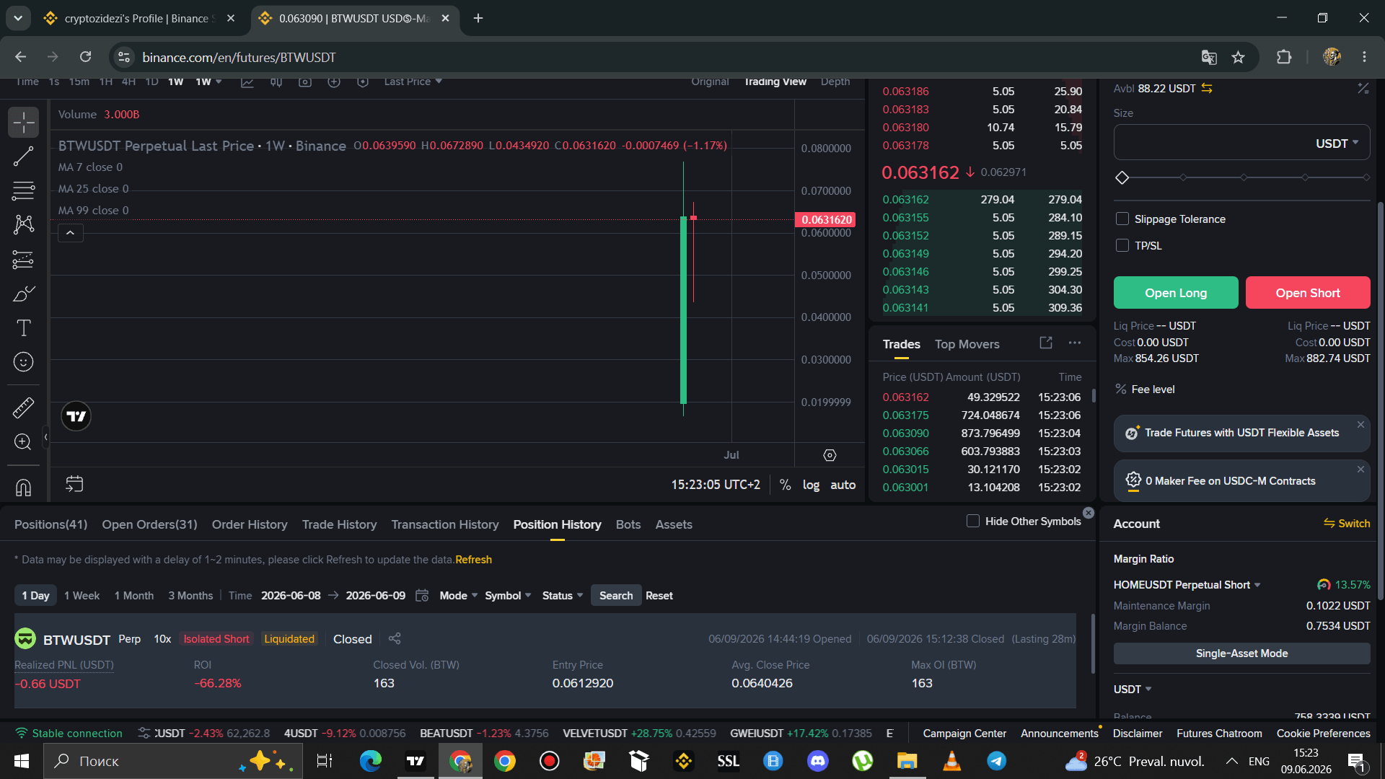Select the ruler measure tool
This screenshot has width=1385, height=779.
coord(23,408)
